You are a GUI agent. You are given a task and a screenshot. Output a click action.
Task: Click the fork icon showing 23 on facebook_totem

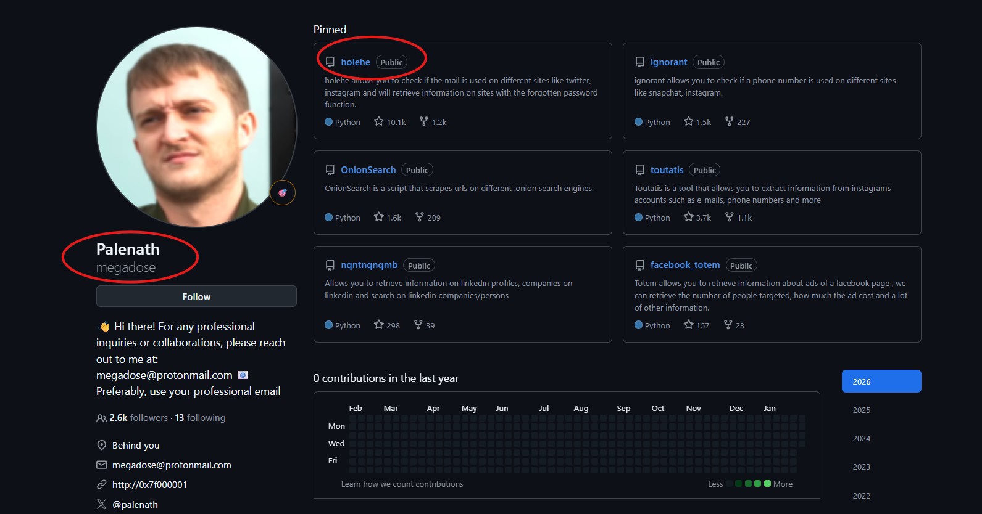[x=728, y=325]
